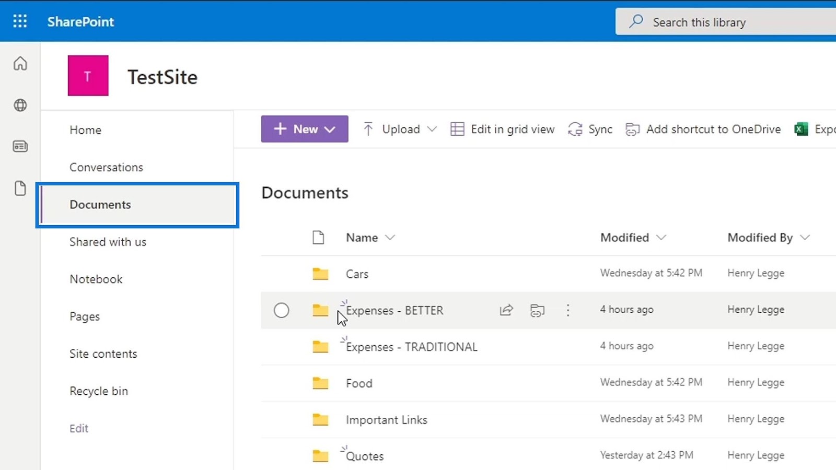Image resolution: width=836 pixels, height=470 pixels.
Task: Open Shared with us navigation item
Action: coord(108,242)
